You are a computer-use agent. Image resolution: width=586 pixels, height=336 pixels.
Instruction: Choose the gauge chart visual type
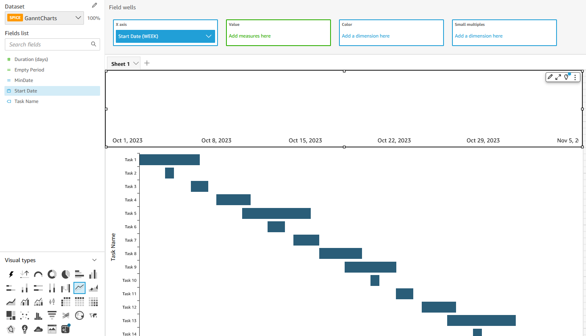pyautogui.click(x=38, y=274)
